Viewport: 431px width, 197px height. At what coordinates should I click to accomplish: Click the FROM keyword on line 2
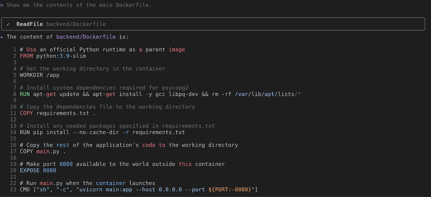(x=26, y=56)
